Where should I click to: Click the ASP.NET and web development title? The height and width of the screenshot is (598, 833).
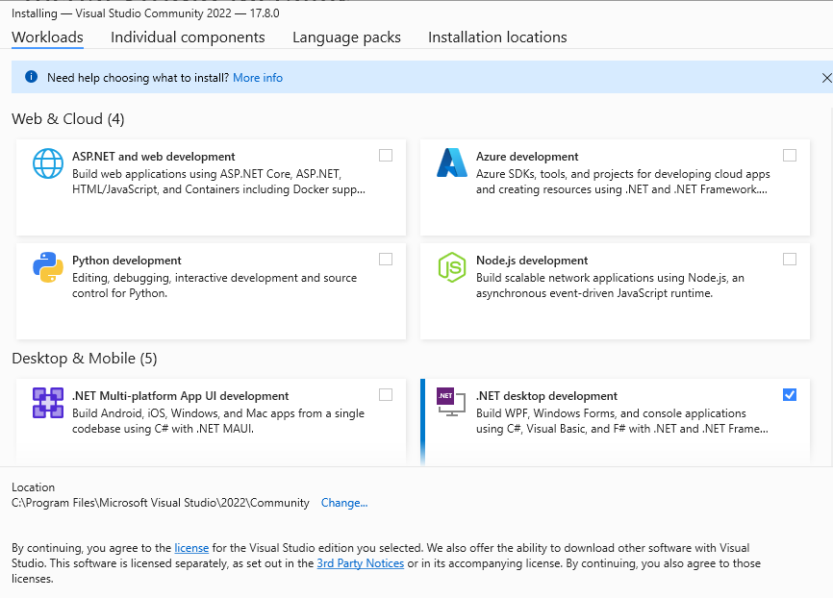154,157
